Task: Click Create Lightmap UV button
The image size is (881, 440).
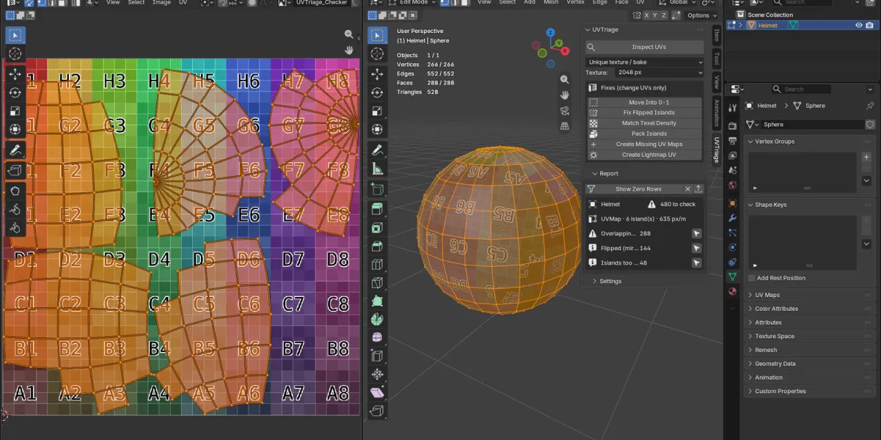Action: pos(645,155)
